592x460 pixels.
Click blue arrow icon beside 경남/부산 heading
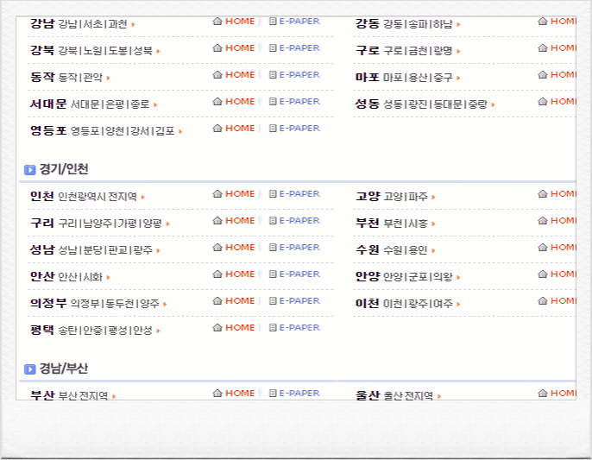coord(30,369)
